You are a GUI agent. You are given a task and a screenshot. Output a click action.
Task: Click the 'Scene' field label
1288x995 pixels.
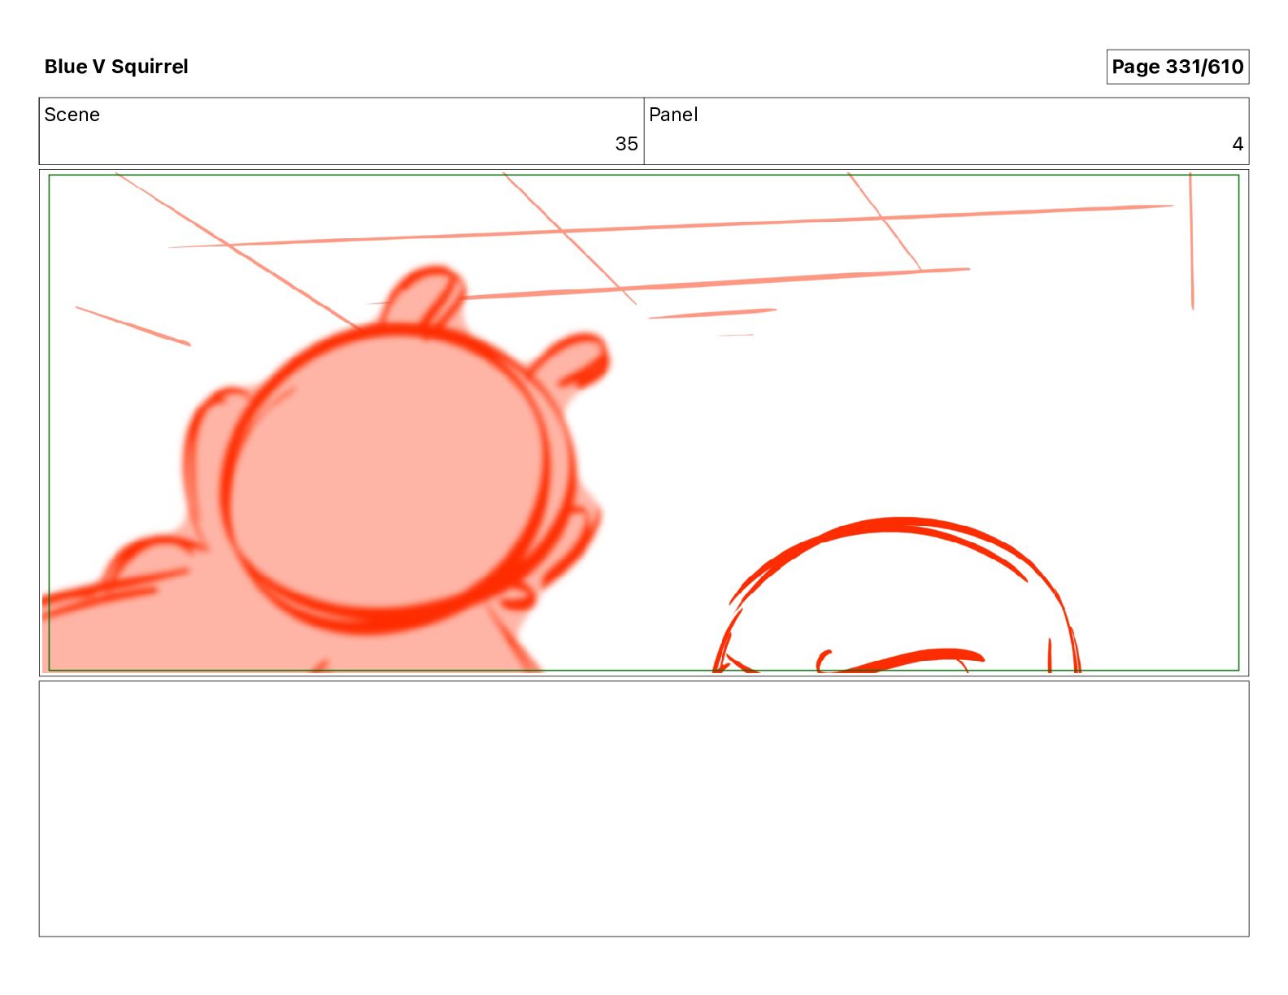72,115
